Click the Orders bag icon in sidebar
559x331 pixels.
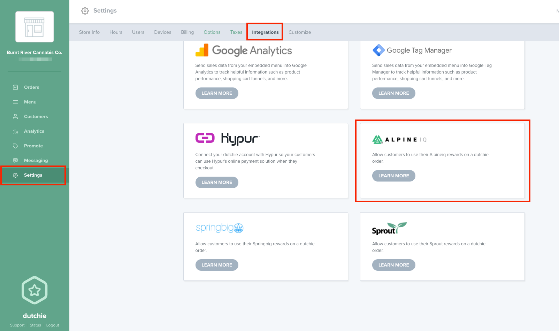point(15,87)
